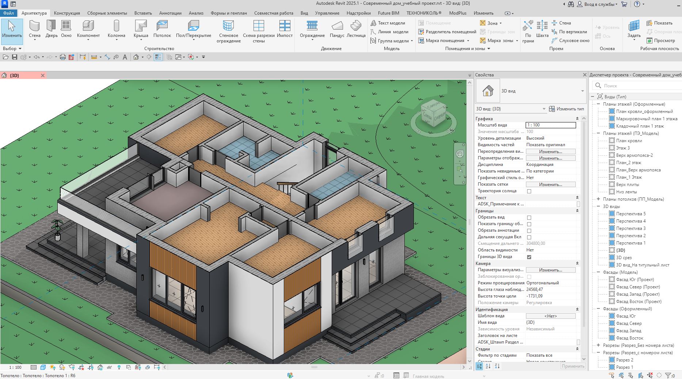This screenshot has width=682, height=379.
Task: Collapse the Фасады (Модель) tree branch
Action: tap(598, 272)
